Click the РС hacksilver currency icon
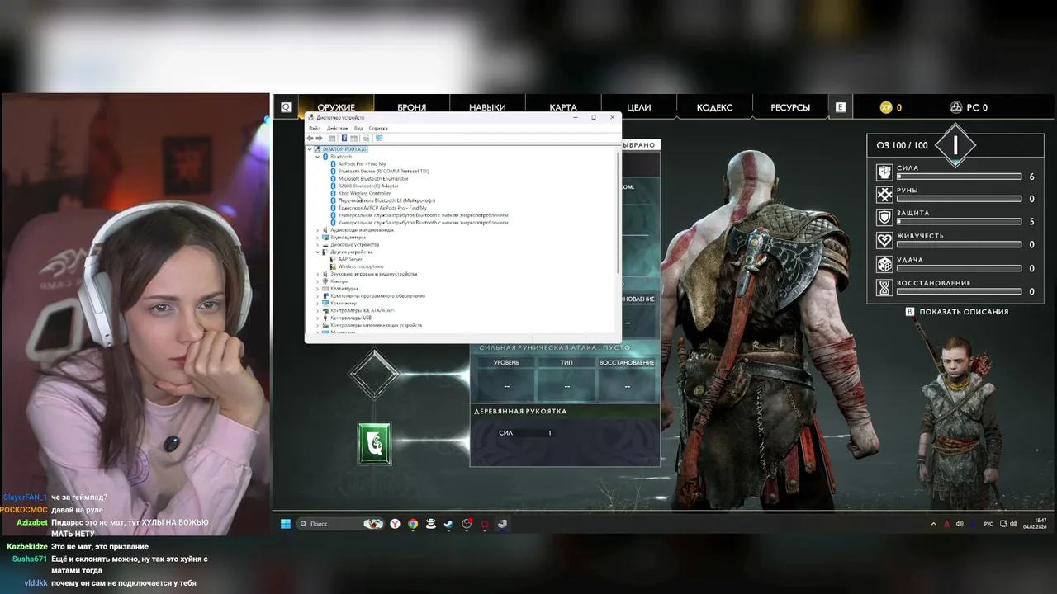1057x594 pixels. coord(956,107)
